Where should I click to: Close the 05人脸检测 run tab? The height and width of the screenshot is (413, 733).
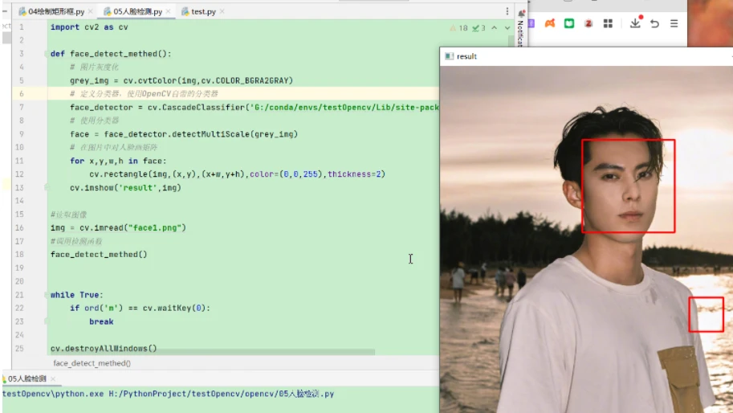pos(53,378)
